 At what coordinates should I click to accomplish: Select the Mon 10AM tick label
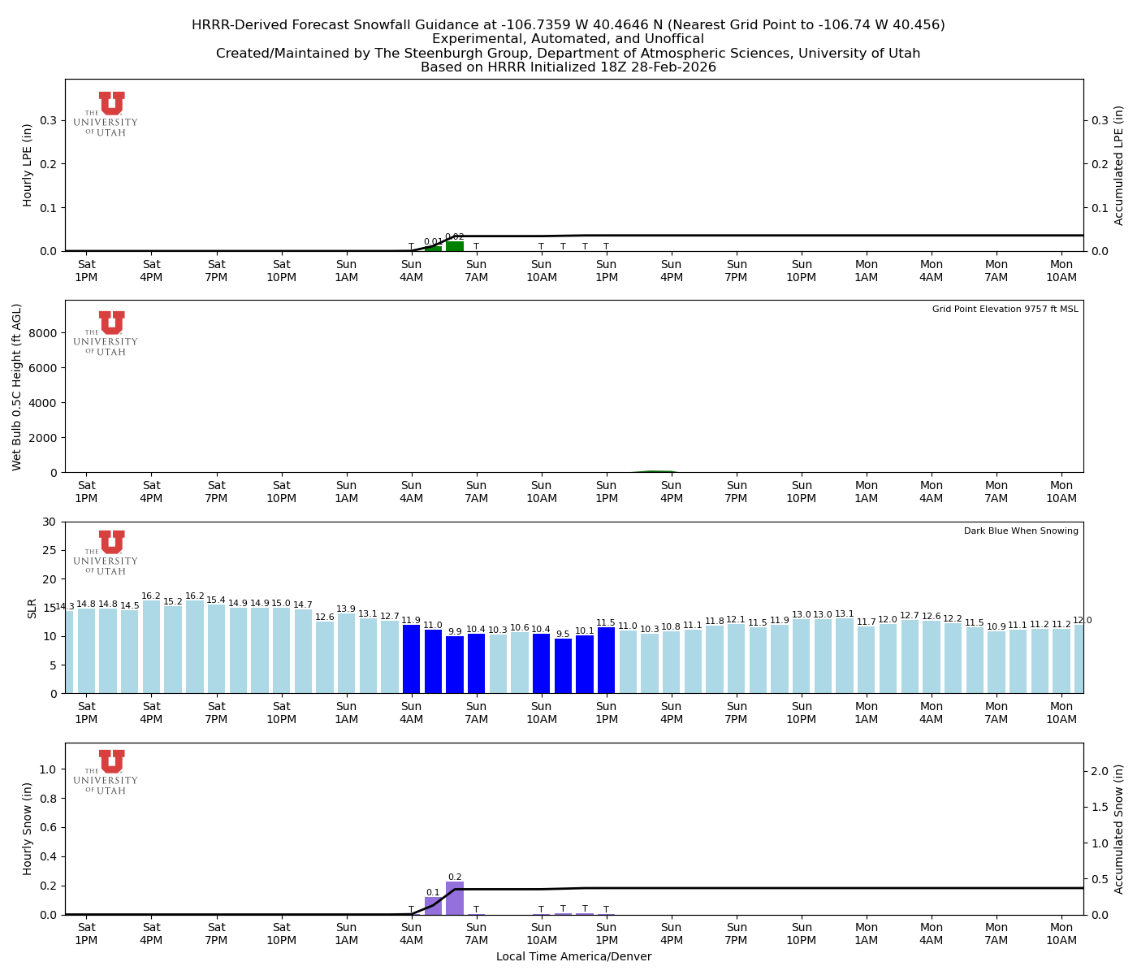(1061, 270)
